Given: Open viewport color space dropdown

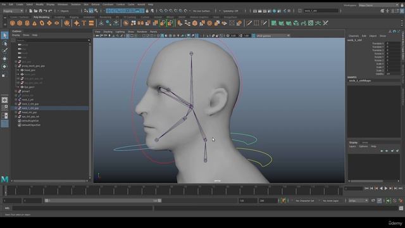Looking at the screenshot, I should click(x=273, y=35).
